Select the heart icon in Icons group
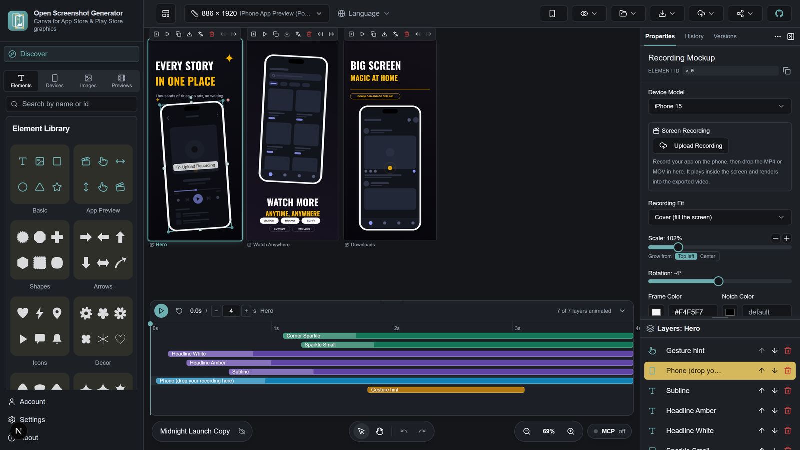This screenshot has width=800, height=450. 23,313
